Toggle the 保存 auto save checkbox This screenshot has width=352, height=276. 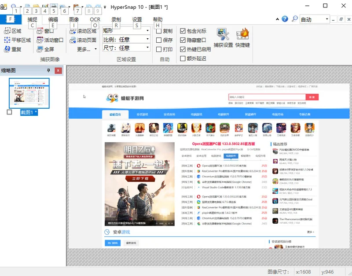click(x=159, y=40)
